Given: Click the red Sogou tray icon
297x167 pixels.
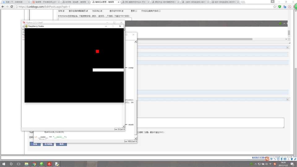Looking at the screenshot, I should pyautogui.click(x=275, y=164).
